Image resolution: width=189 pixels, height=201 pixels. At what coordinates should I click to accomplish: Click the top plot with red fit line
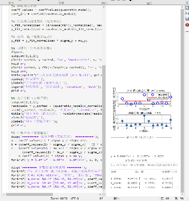pos(144,99)
